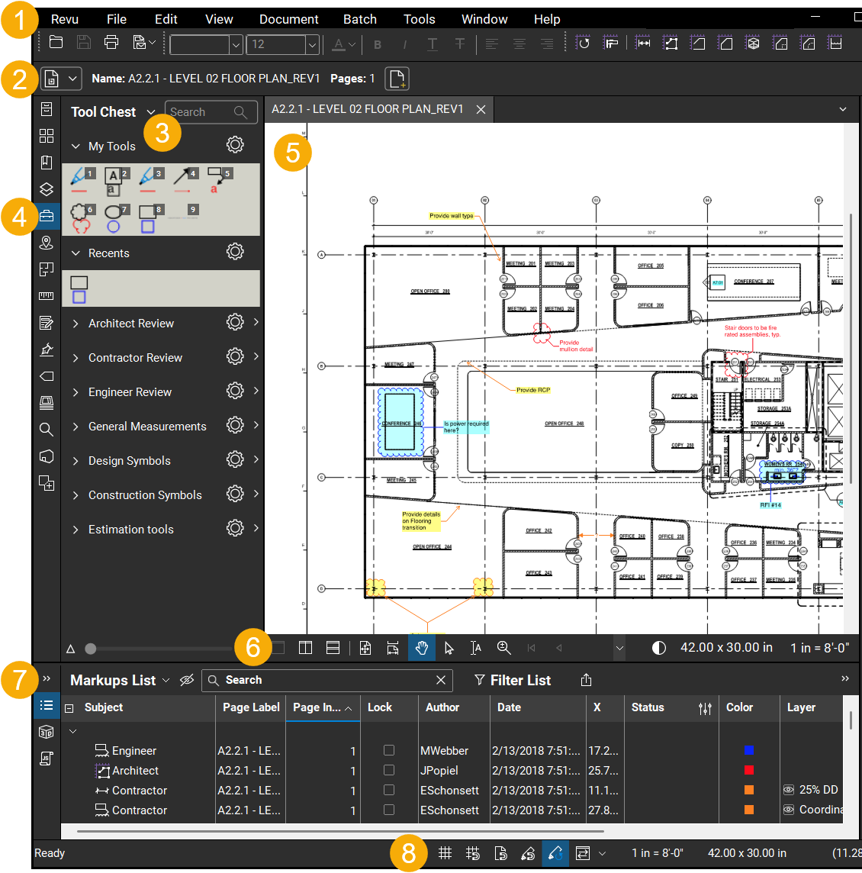Viewport: 862px width, 873px height.
Task: Switch to A2.2.1 - LEVEL 02 FLOOR PLAN_REV1 tab
Action: click(x=368, y=109)
